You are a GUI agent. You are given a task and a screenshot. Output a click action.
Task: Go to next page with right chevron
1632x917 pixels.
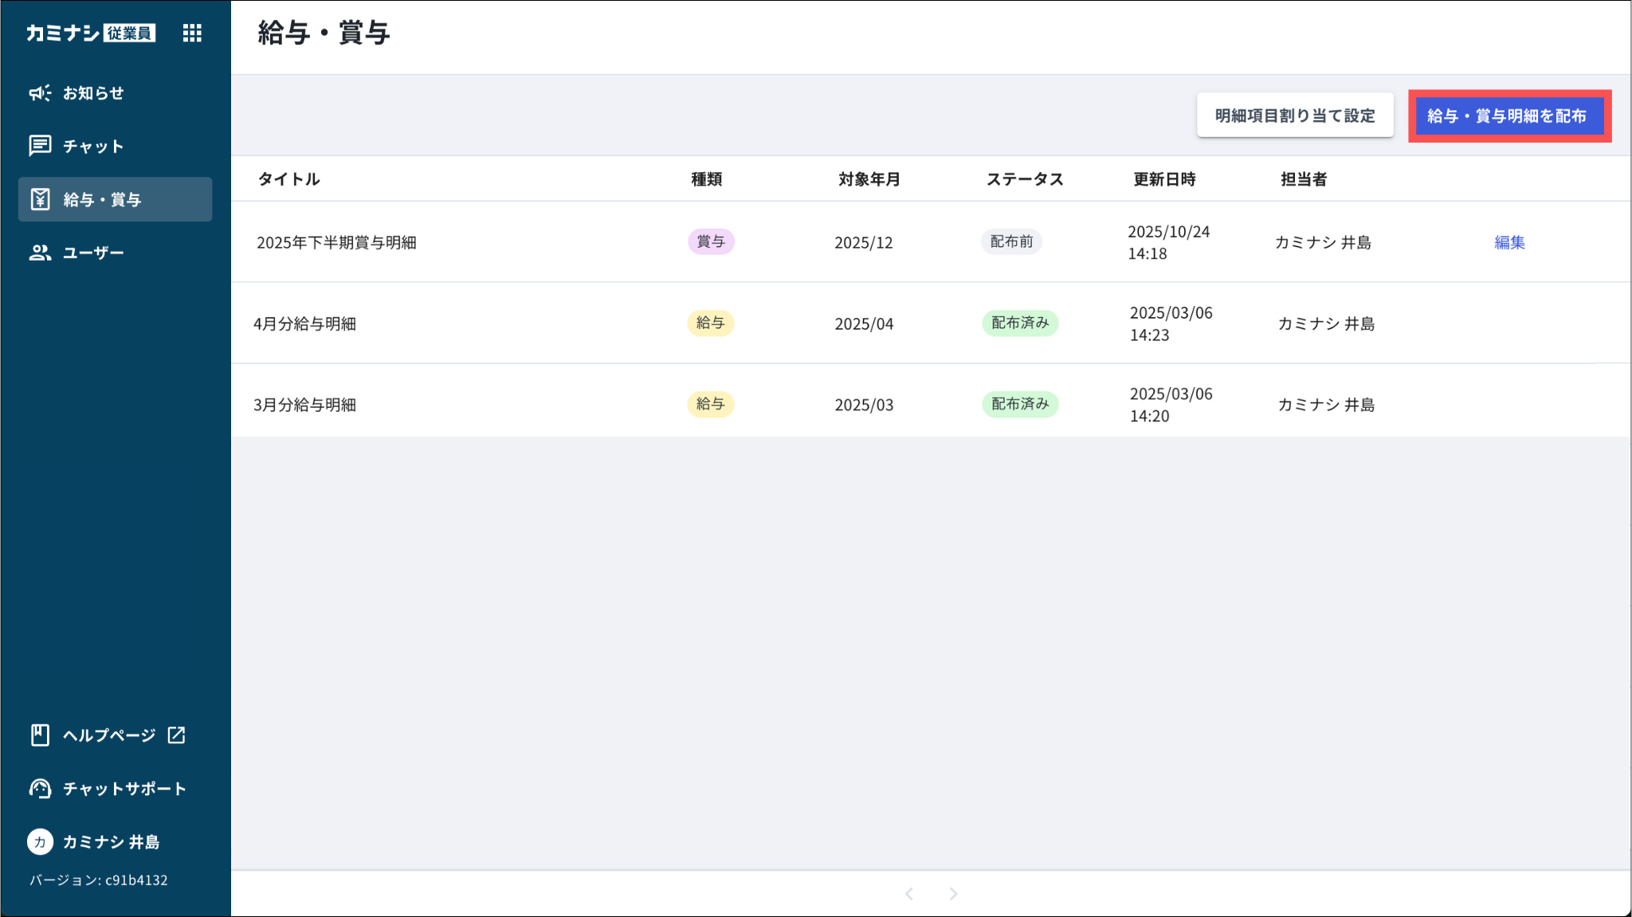pos(953,894)
